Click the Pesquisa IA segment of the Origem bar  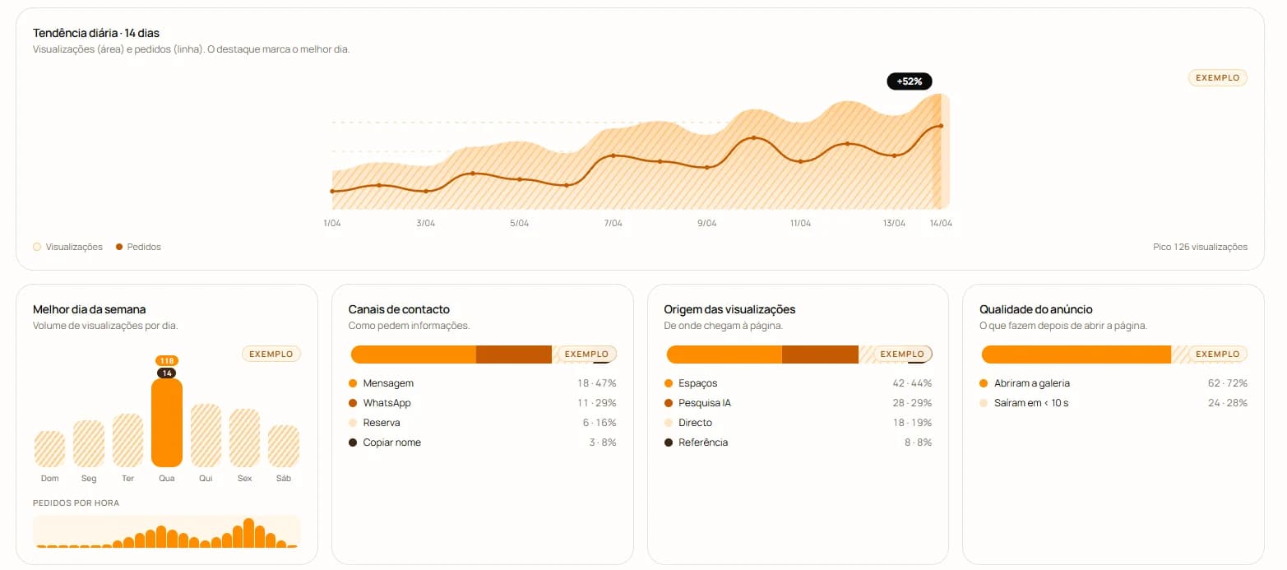tap(820, 355)
